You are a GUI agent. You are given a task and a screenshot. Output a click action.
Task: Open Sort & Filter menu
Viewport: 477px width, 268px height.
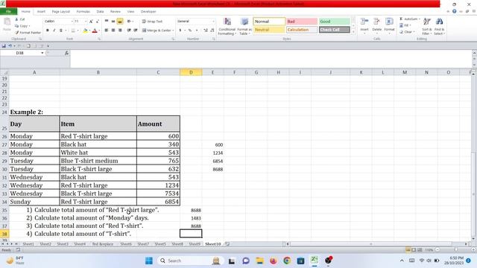coord(426,27)
